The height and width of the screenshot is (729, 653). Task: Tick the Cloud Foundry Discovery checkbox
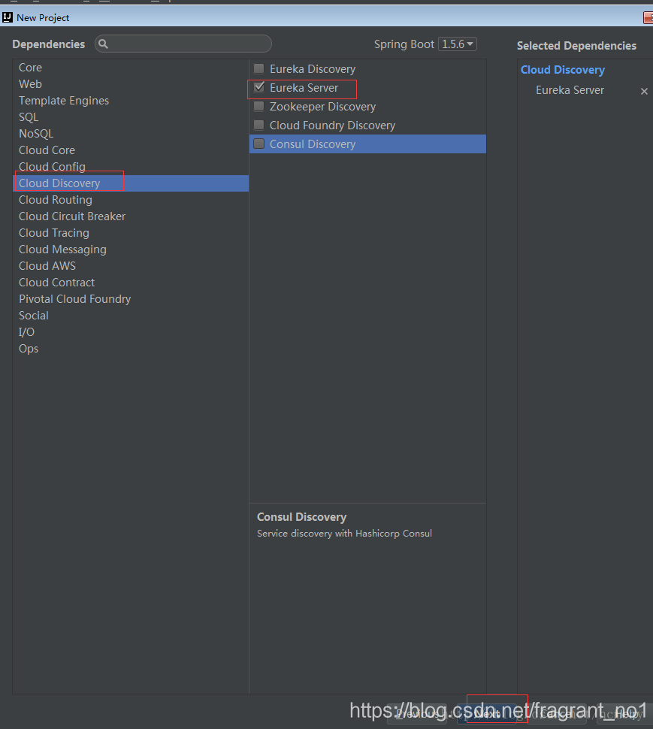(x=259, y=125)
